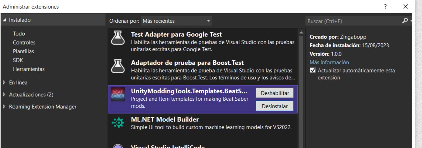This screenshot has height=148, width=422.
Task: Select the SDK category
Action: pyautogui.click(x=18, y=60)
